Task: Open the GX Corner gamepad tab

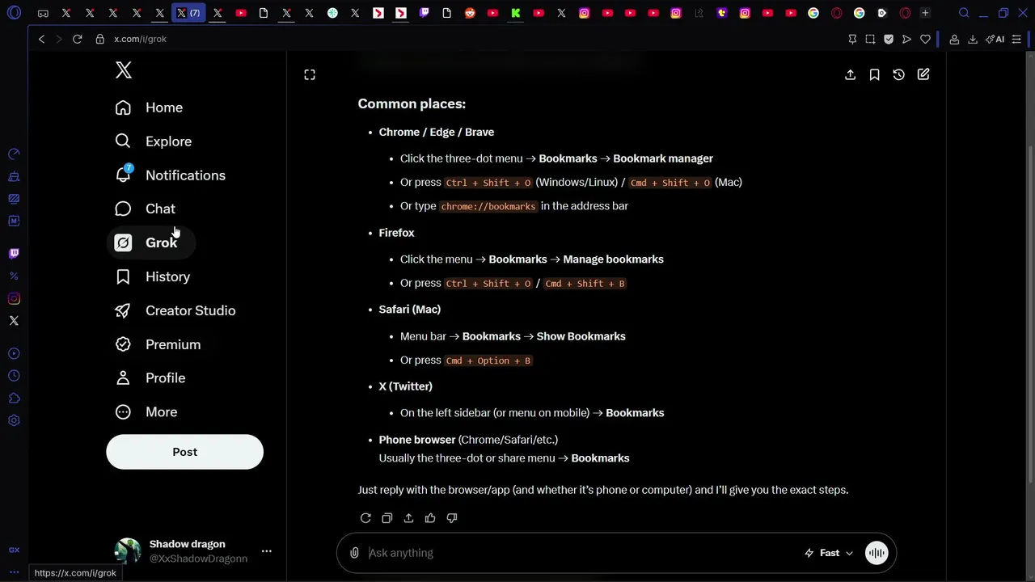Action: click(43, 13)
